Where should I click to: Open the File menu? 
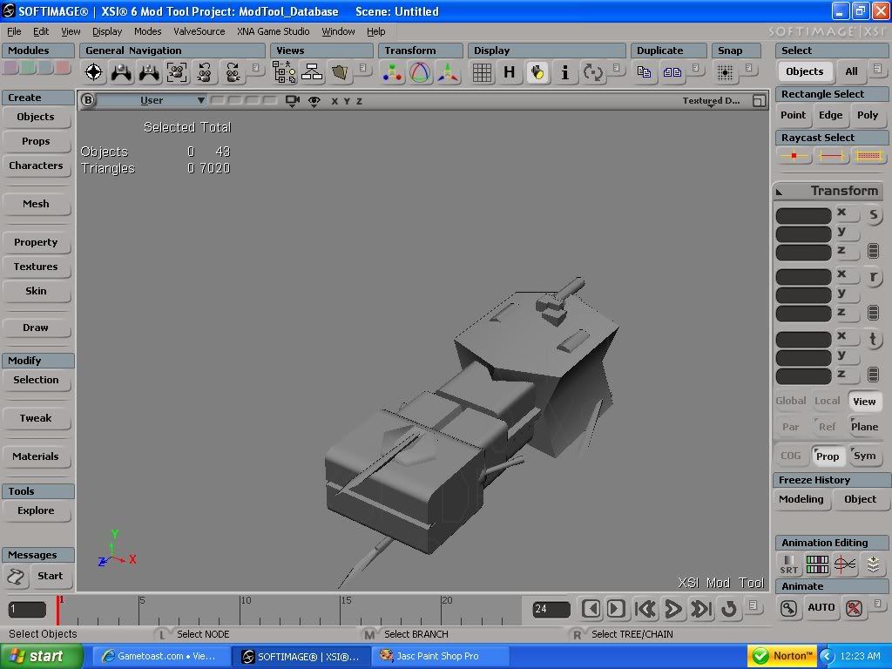[x=14, y=31]
